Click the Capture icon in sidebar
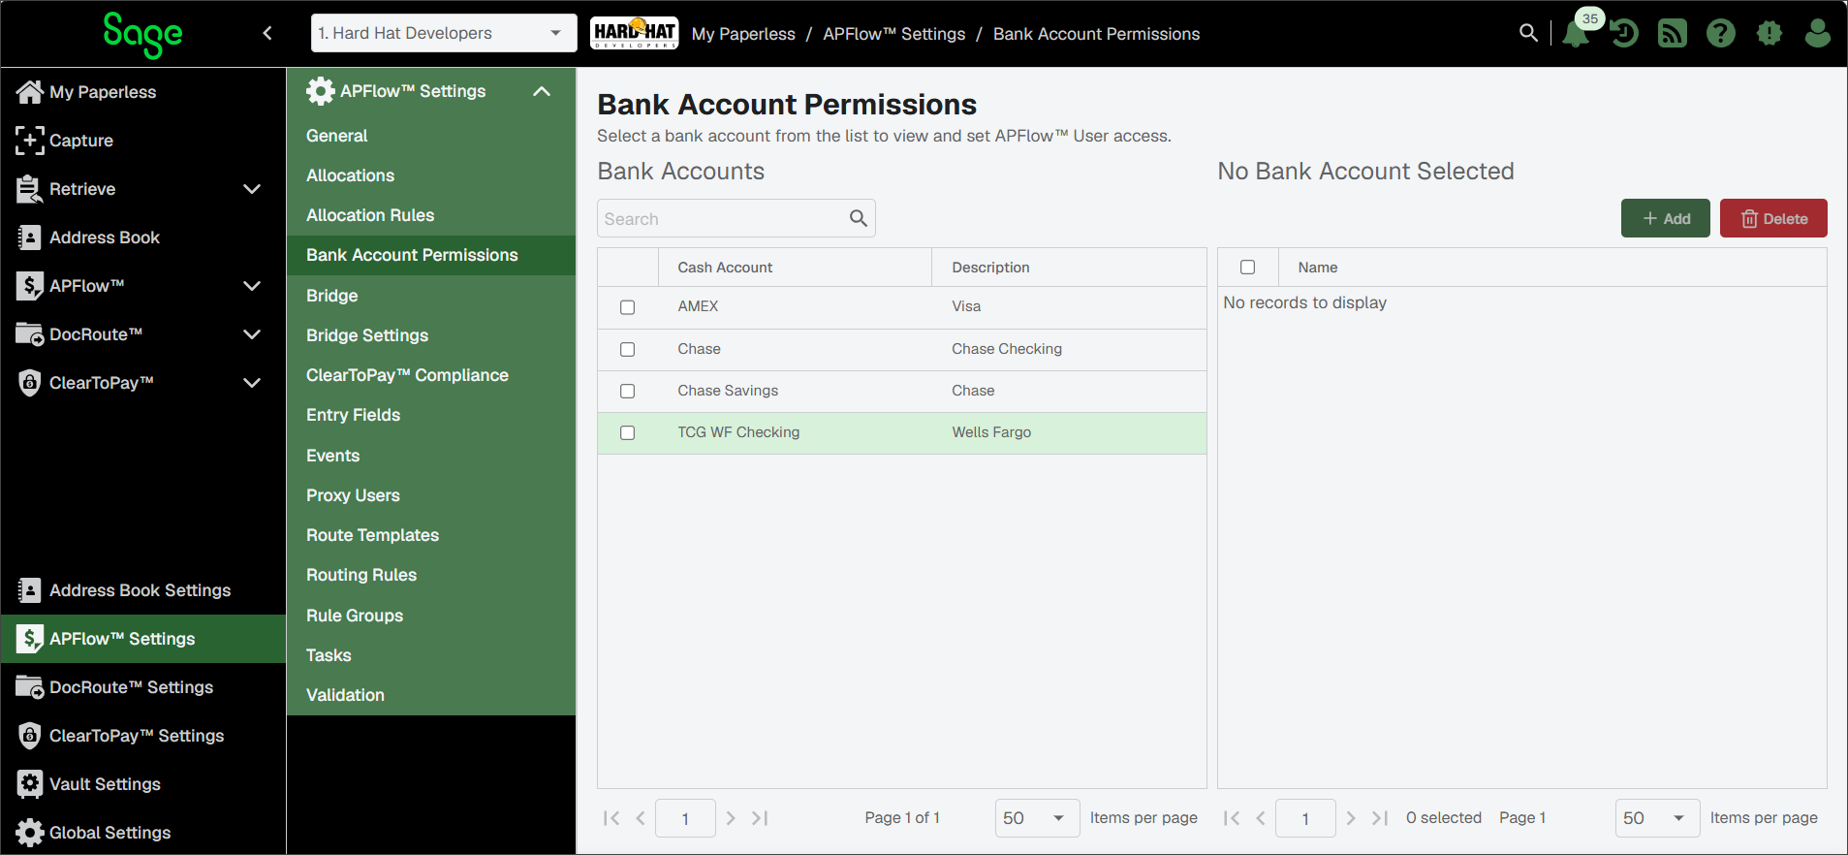Image resolution: width=1848 pixels, height=855 pixels. [30, 140]
